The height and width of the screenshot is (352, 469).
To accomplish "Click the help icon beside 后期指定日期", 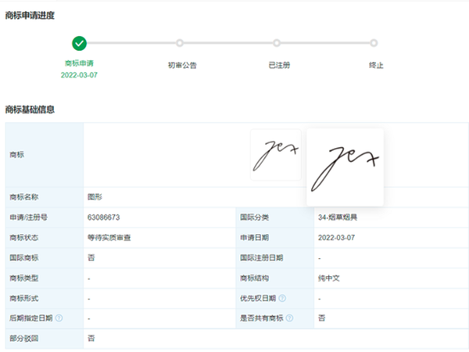I will pos(59,318).
